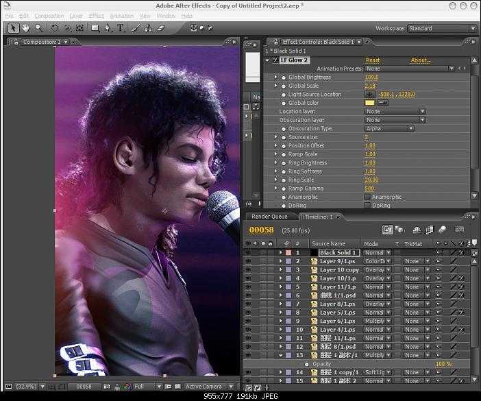This screenshot has width=481, height=401.
Task: Open the File menu
Action: pos(9,16)
